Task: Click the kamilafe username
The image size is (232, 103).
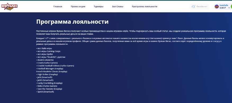Action: point(224,5)
